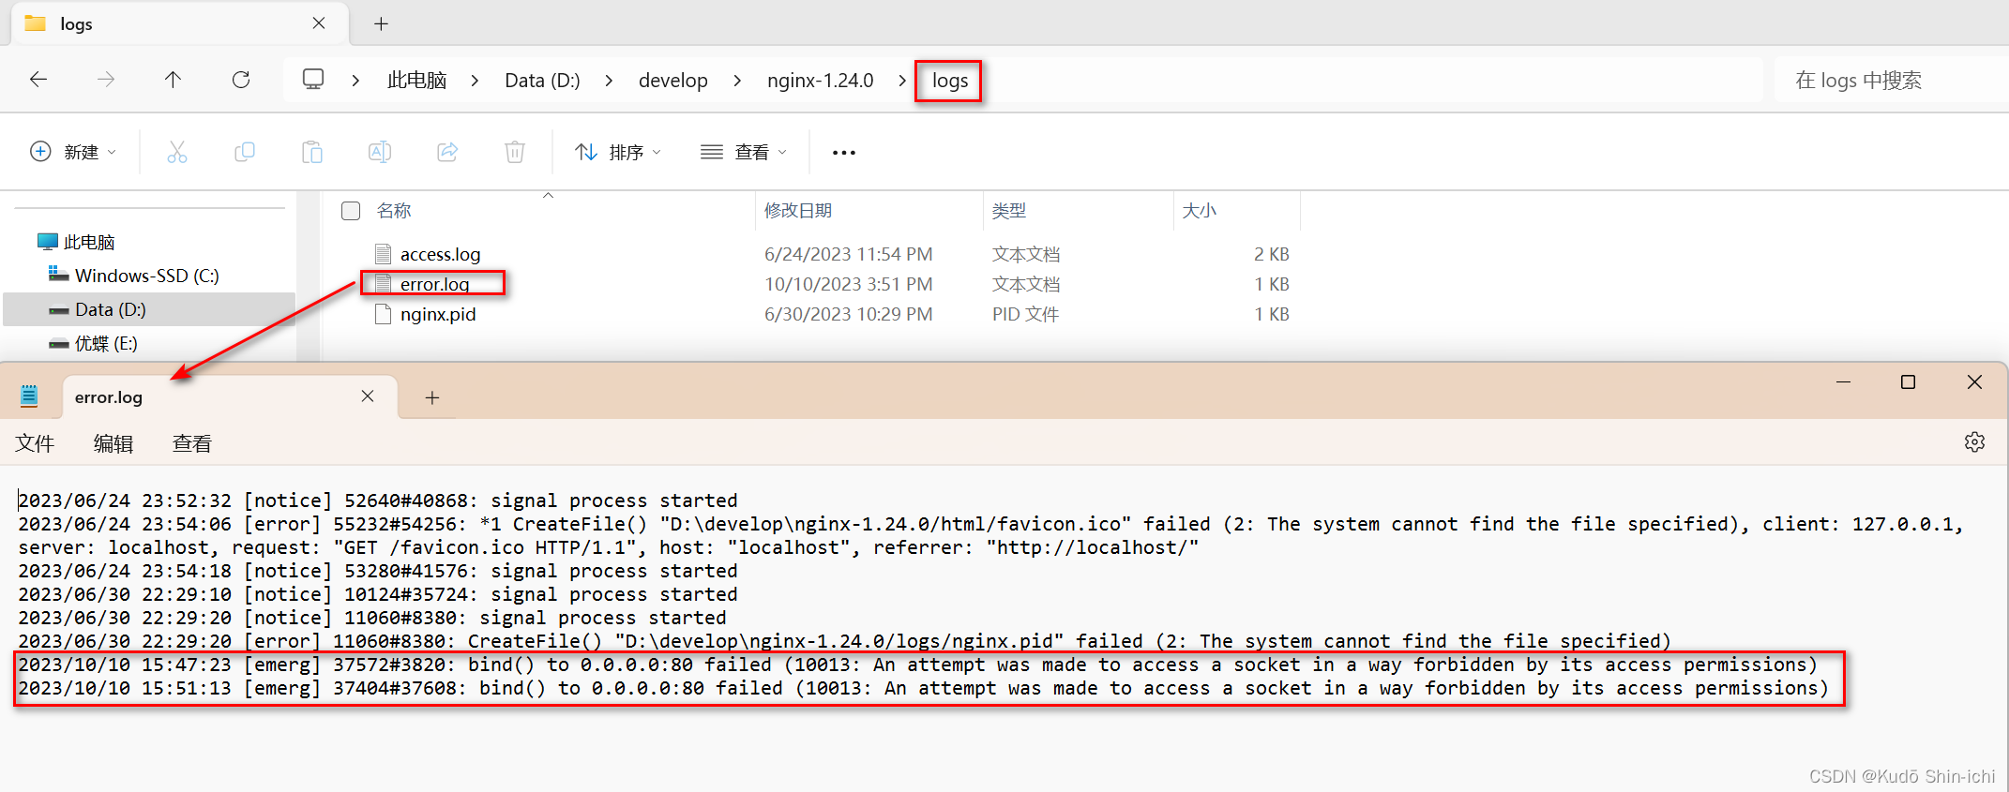Select the error.log Notepad tab

pyautogui.click(x=230, y=397)
